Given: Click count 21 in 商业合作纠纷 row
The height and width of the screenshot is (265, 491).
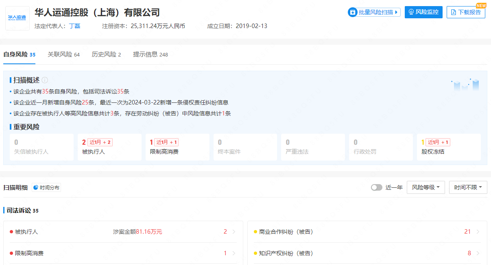Looking at the screenshot, I should pos(467,232).
